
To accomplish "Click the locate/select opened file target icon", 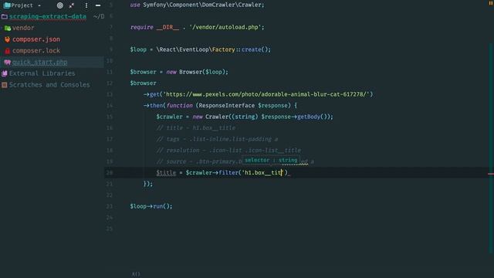I will (x=60, y=5).
